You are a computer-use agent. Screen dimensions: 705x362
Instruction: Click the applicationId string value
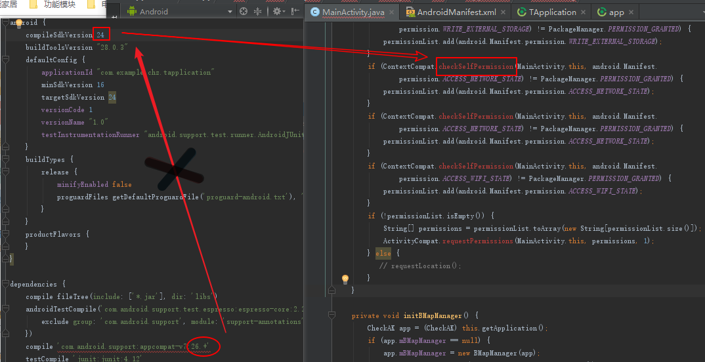(x=155, y=72)
